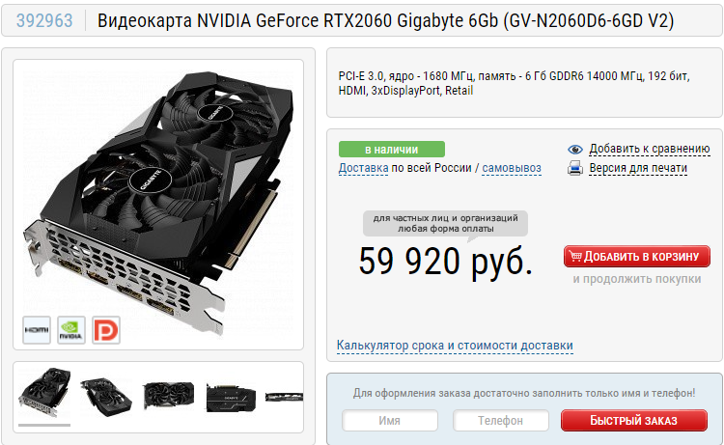724x445 pixels.
Task: Select the third front-view thumbnail
Action: (x=169, y=395)
